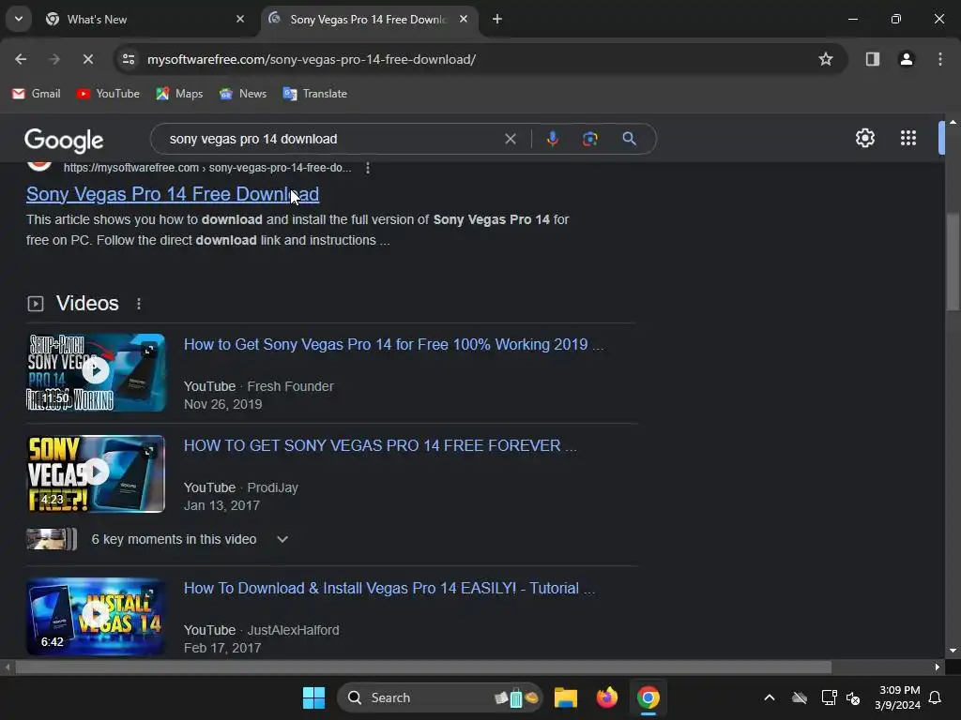
Task: View site information icon in address bar
Action: coord(129,59)
